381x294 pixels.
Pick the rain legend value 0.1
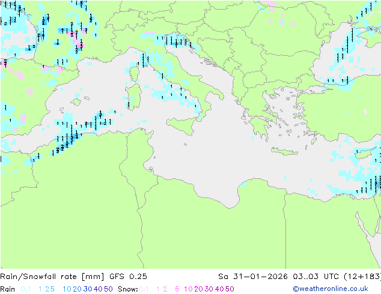(26, 289)
